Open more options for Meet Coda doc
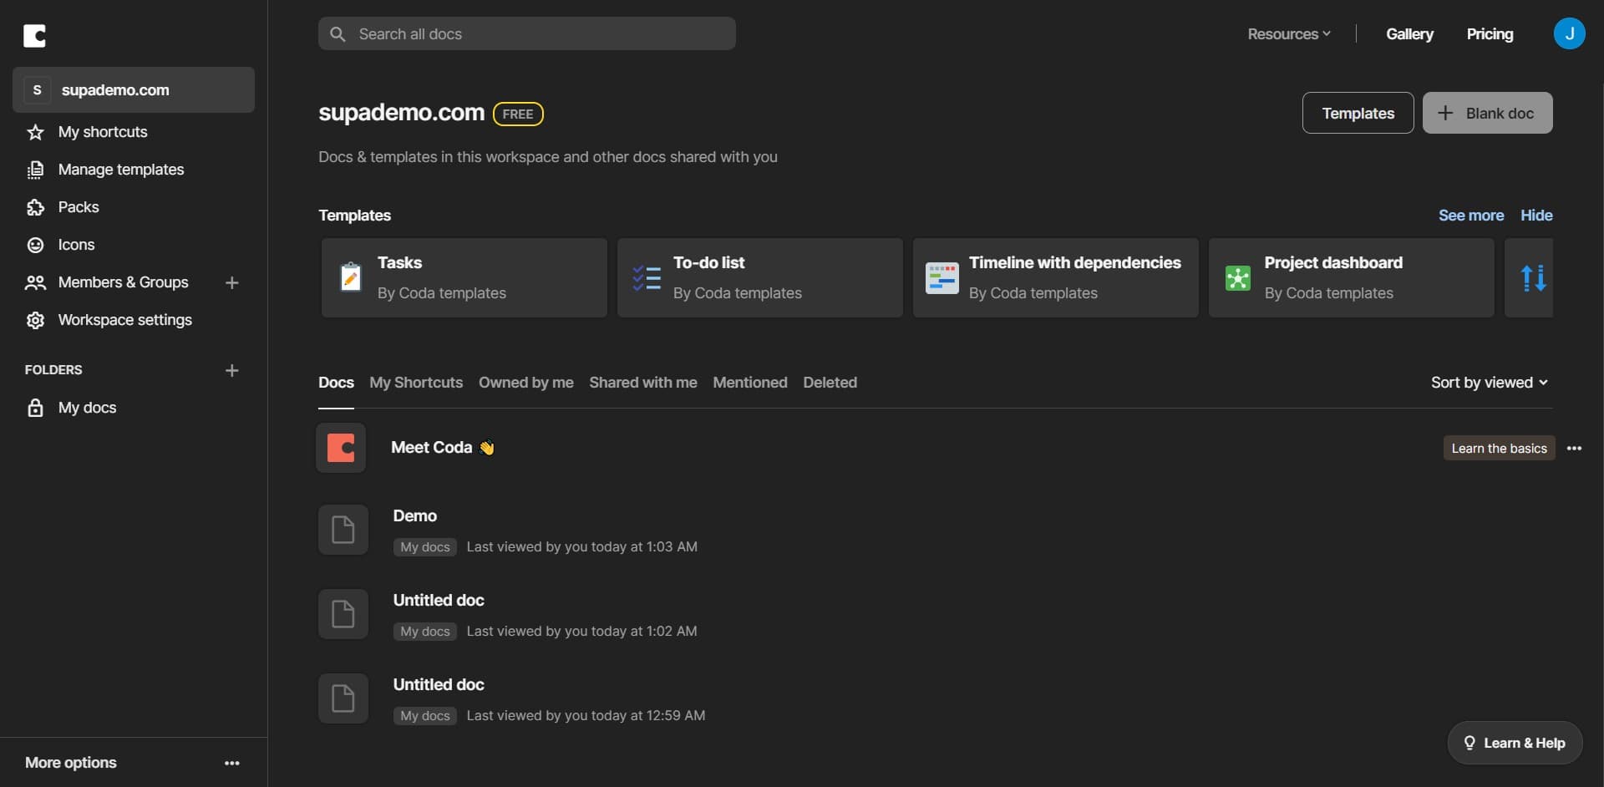This screenshot has height=787, width=1604. 1574,448
